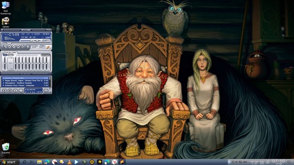Open playlist Add files menu button
Screen dimensions: 294x165
5,91
